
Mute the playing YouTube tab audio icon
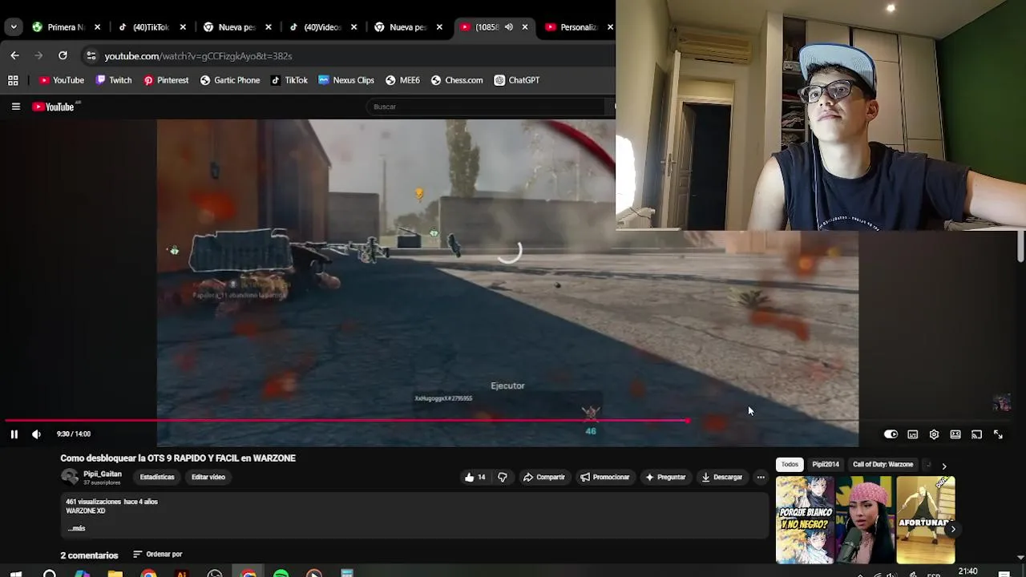(x=508, y=27)
